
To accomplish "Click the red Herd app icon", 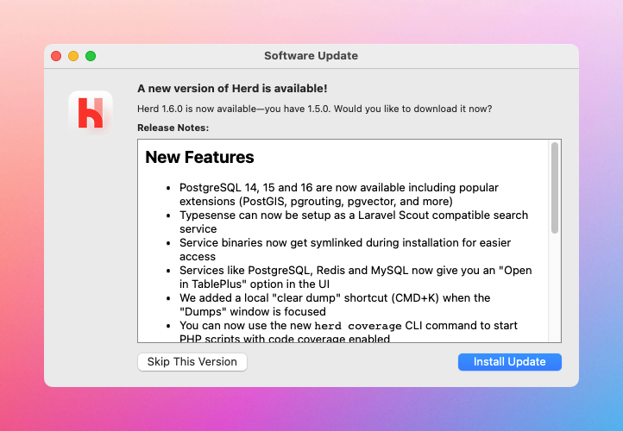I will pyautogui.click(x=91, y=113).
